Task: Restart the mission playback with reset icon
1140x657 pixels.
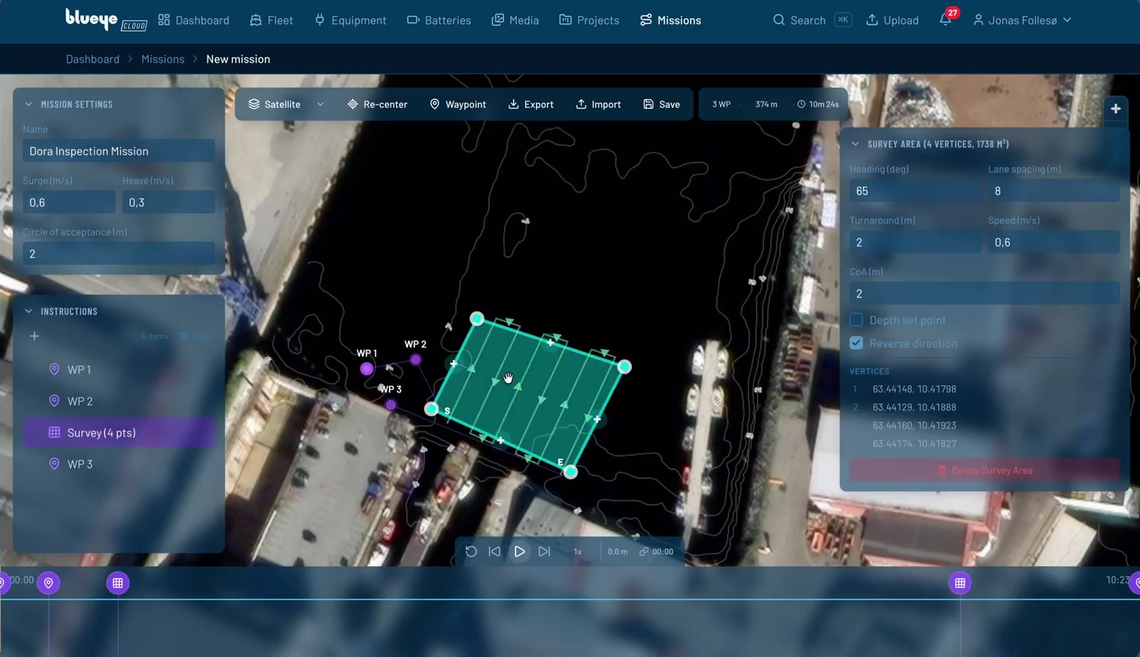Action: [x=470, y=551]
